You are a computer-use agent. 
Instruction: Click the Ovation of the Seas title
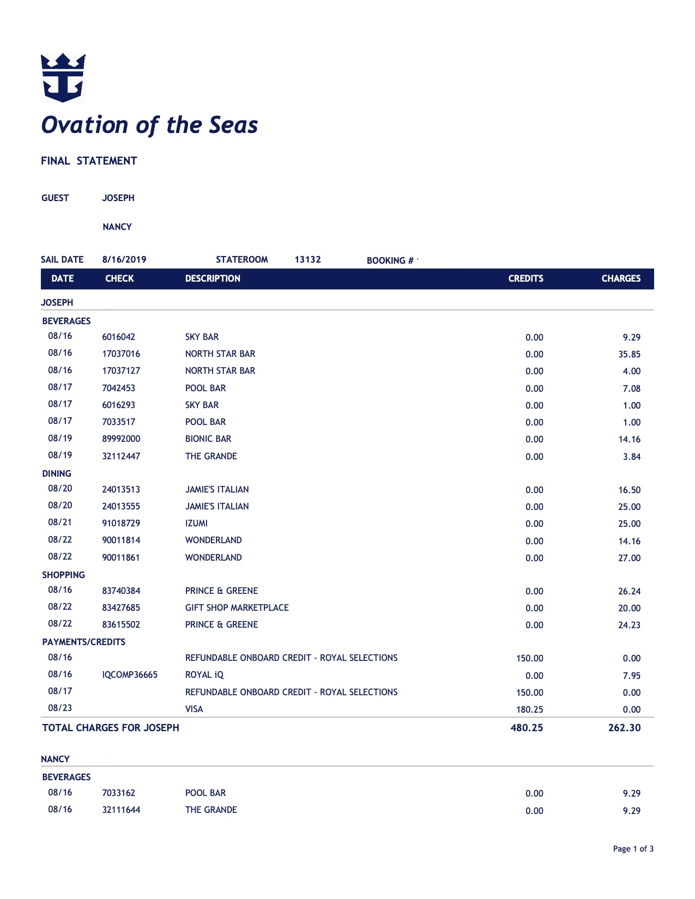[149, 125]
